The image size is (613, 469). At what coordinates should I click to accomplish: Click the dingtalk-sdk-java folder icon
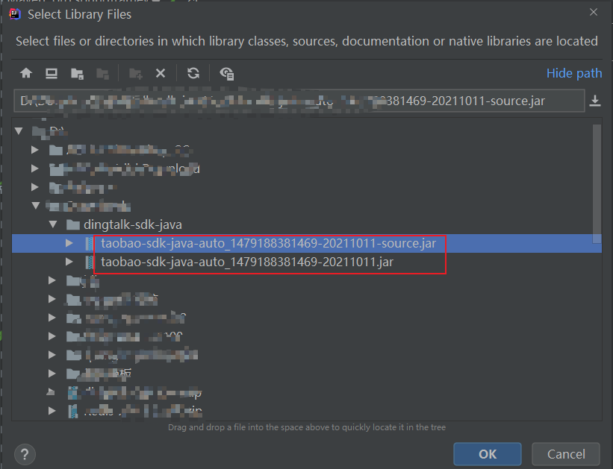73,224
